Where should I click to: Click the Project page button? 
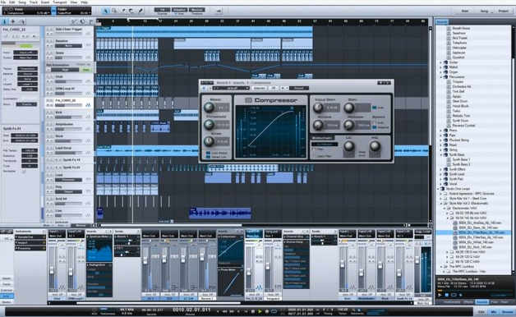pyautogui.click(x=503, y=11)
